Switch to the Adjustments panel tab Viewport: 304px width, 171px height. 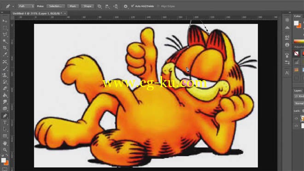[299, 47]
